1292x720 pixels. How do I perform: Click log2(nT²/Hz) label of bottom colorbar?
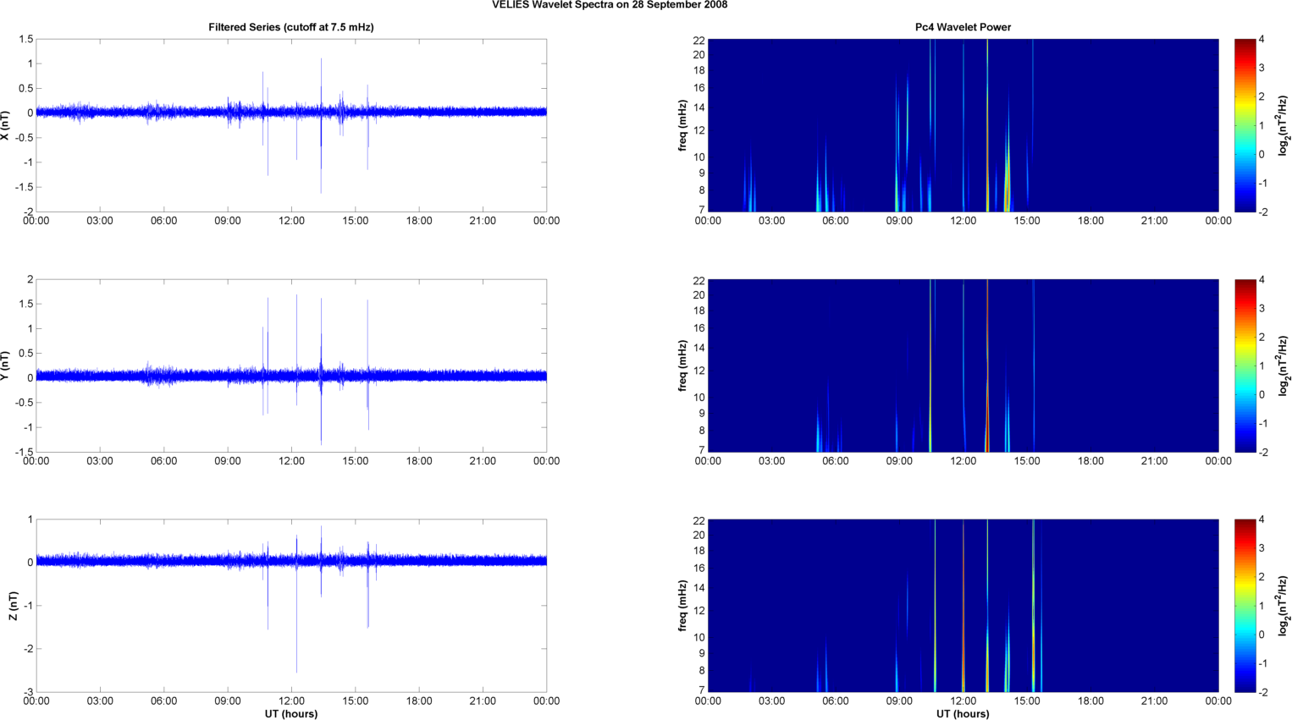tap(1284, 606)
